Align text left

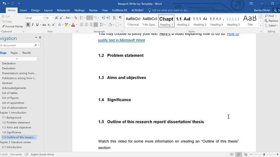(x=82, y=24)
